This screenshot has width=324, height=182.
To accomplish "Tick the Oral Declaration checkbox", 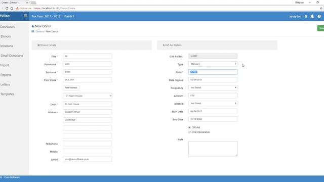I will 189,132.
